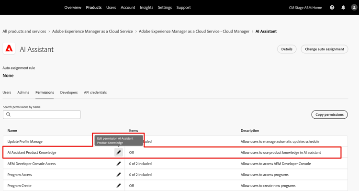Open the notifications bell icon
The width and height of the screenshot is (359, 191).
[343, 8]
